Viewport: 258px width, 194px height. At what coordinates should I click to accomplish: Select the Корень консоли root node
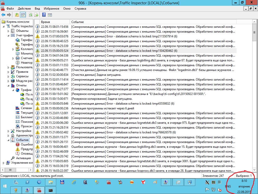18,22
